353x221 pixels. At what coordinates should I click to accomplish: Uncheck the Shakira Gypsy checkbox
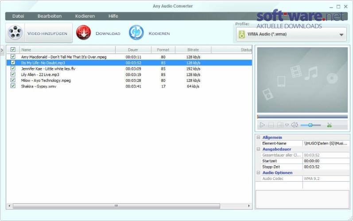[13, 86]
